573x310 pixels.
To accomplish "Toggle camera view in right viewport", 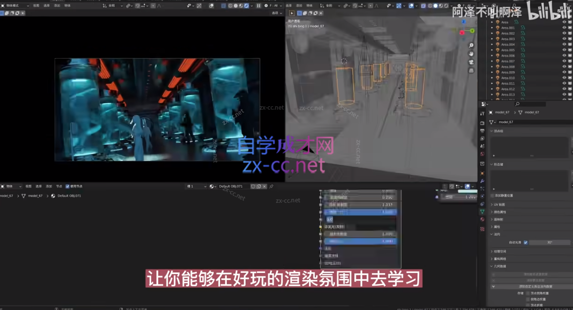I will pyautogui.click(x=471, y=62).
